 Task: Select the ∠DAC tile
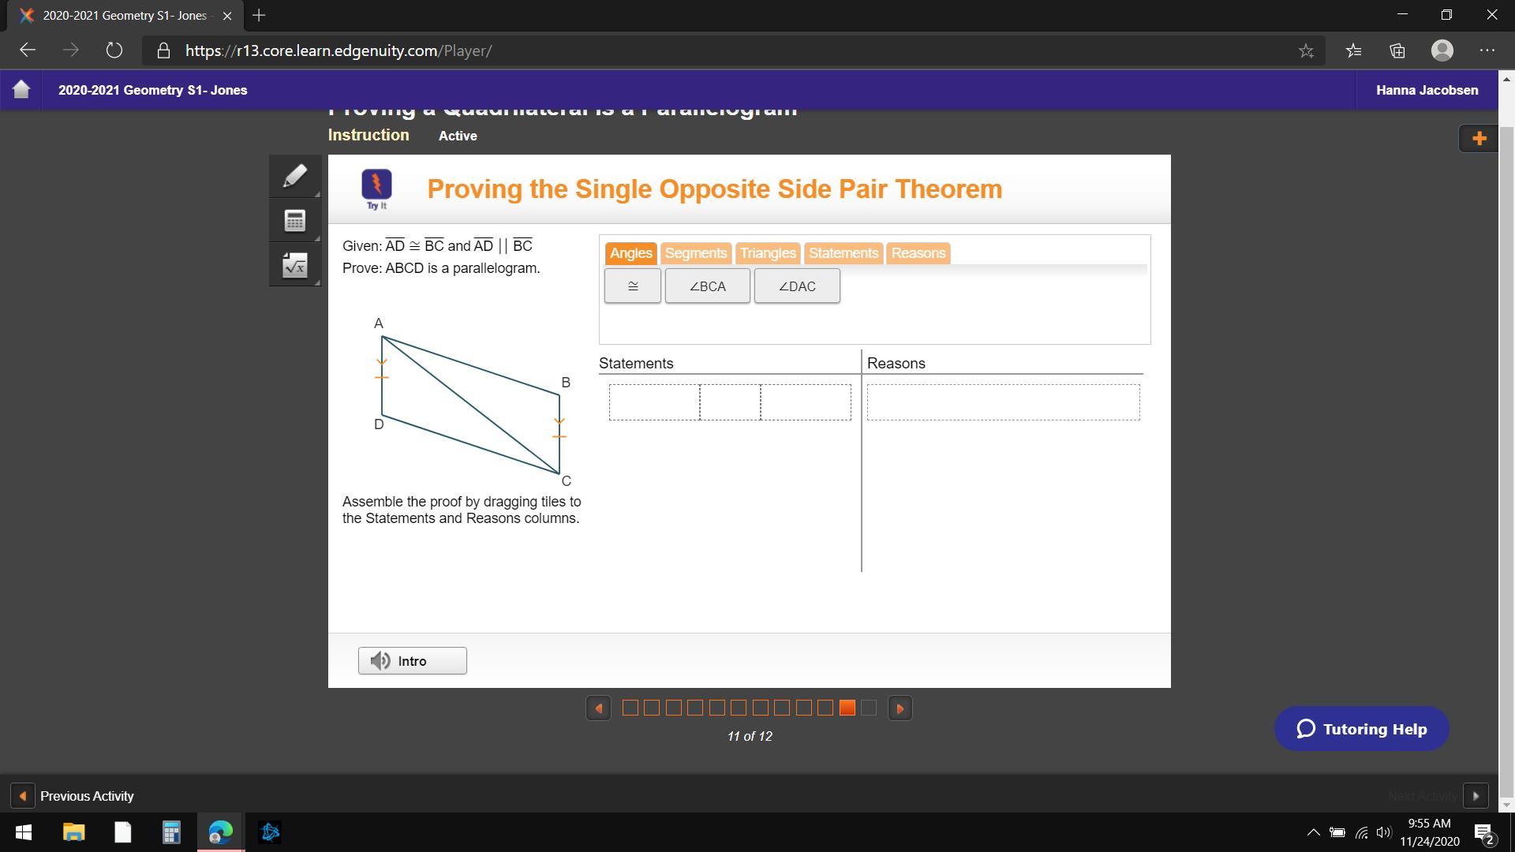[796, 286]
